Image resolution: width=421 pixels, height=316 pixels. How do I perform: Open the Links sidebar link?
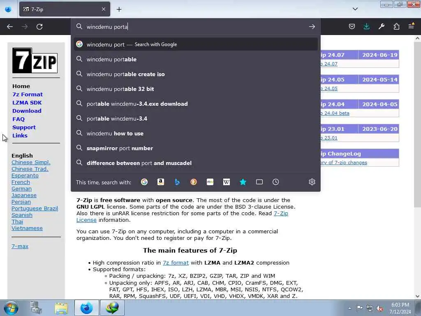(x=20, y=135)
